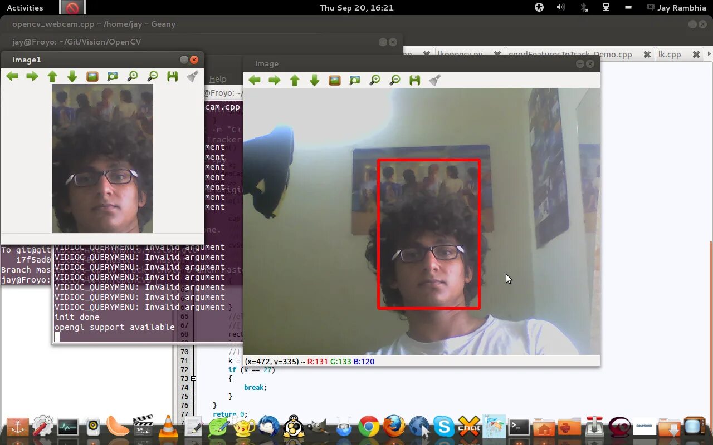Viewport: 713px width, 445px height.
Task: Click the pixel RGB status bar readout
Action: click(x=310, y=362)
